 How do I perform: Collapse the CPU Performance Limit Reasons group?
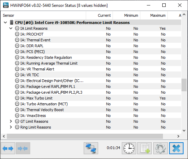tap(5, 23)
